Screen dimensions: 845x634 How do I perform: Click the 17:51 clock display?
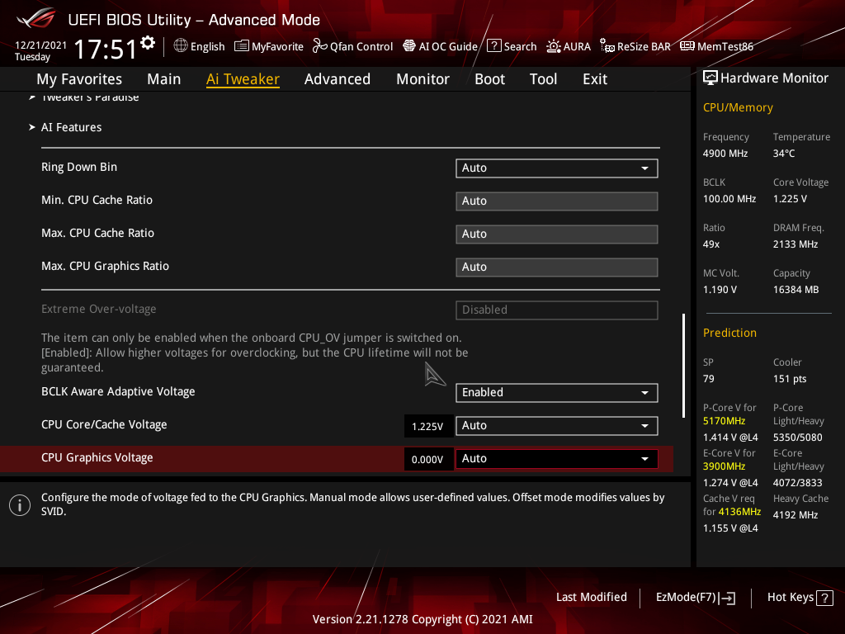[x=105, y=49]
